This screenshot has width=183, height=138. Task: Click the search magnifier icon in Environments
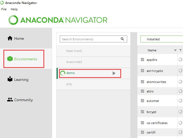tap(122, 39)
